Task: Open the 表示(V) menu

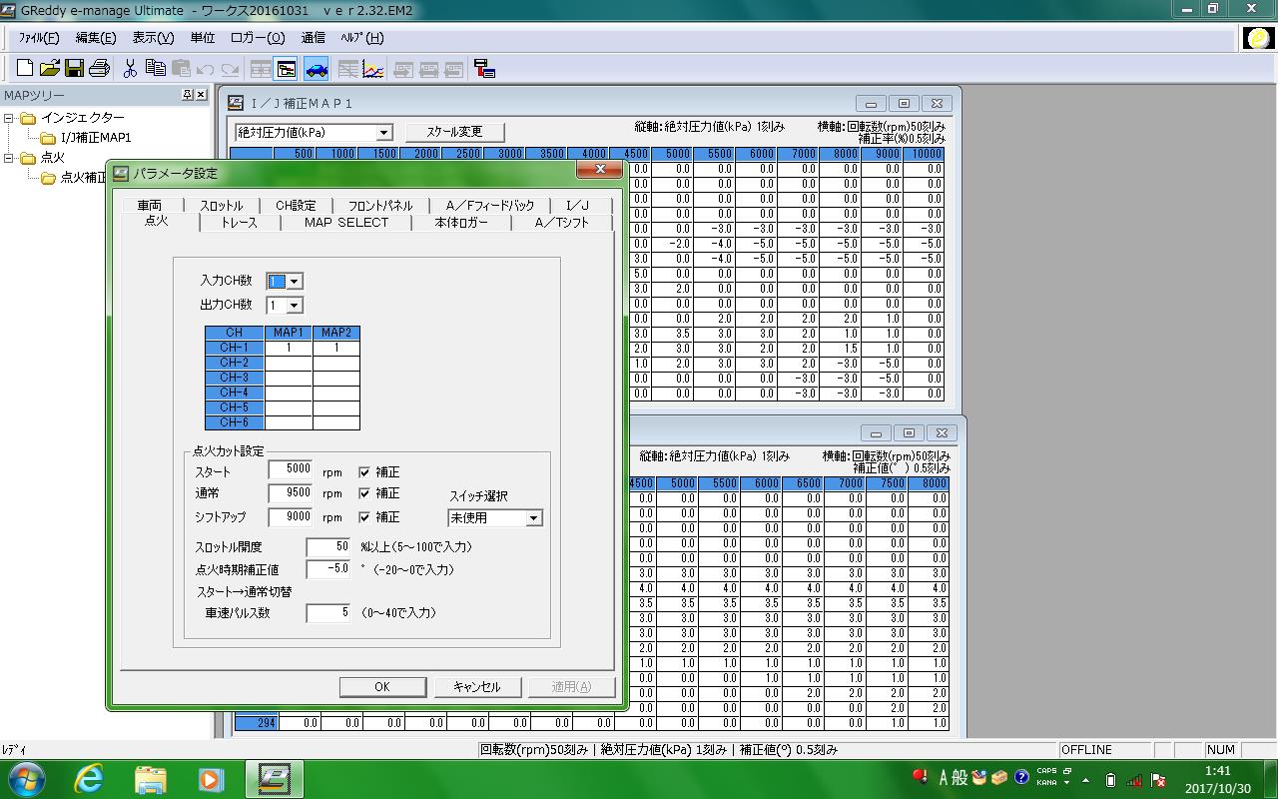Action: [x=153, y=38]
